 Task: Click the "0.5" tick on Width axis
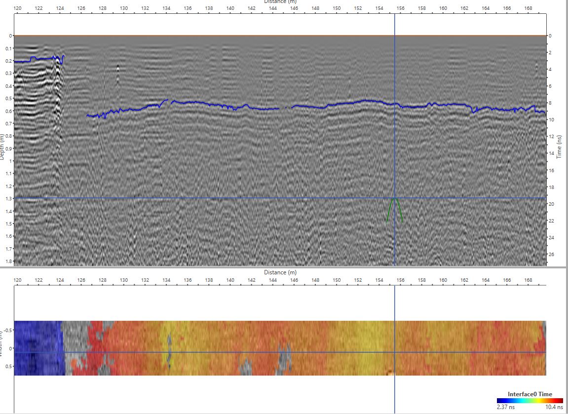coord(9,366)
